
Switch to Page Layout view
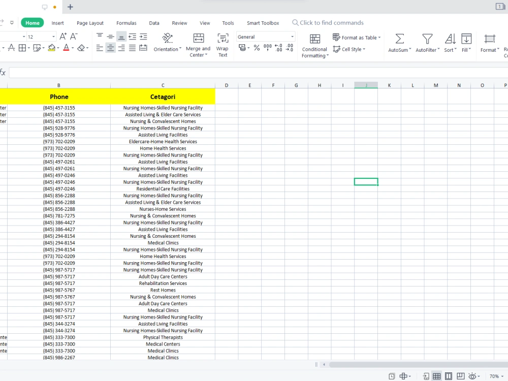tap(449, 376)
